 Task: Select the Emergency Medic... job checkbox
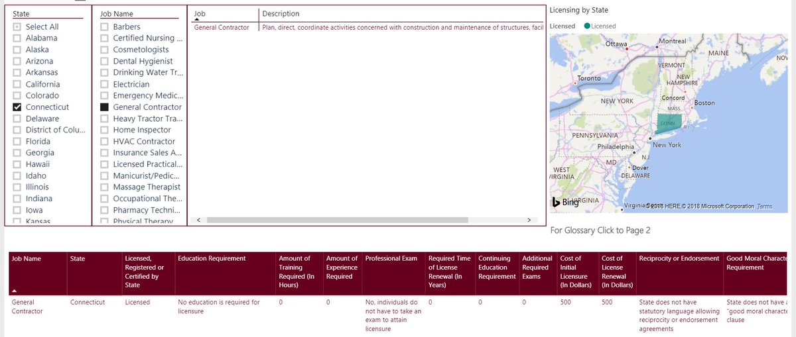click(104, 95)
